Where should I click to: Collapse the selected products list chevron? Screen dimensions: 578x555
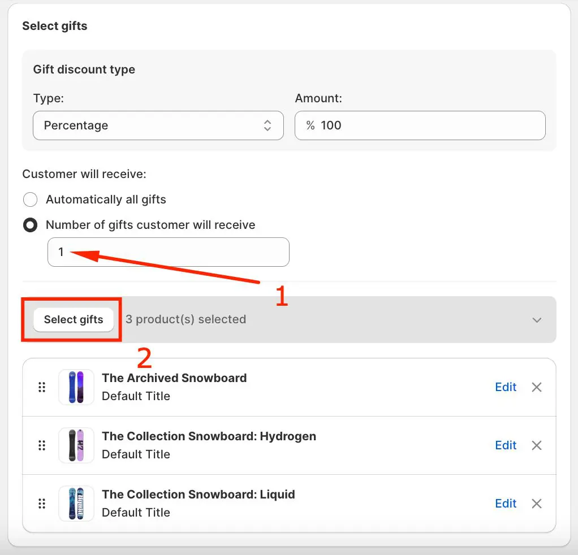point(537,320)
